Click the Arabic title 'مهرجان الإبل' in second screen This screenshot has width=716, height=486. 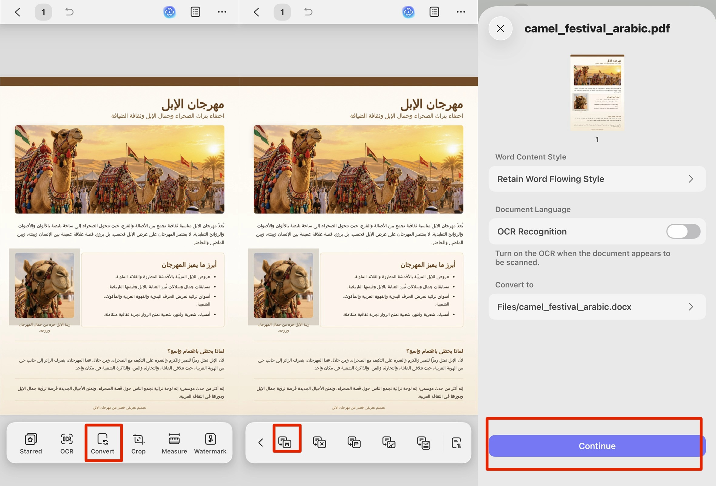[x=432, y=105]
